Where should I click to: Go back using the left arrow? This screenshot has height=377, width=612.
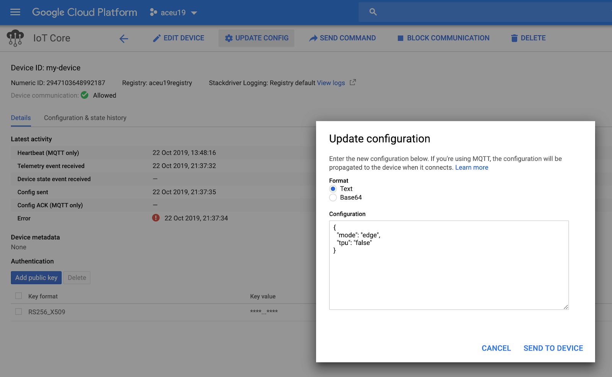(124, 38)
